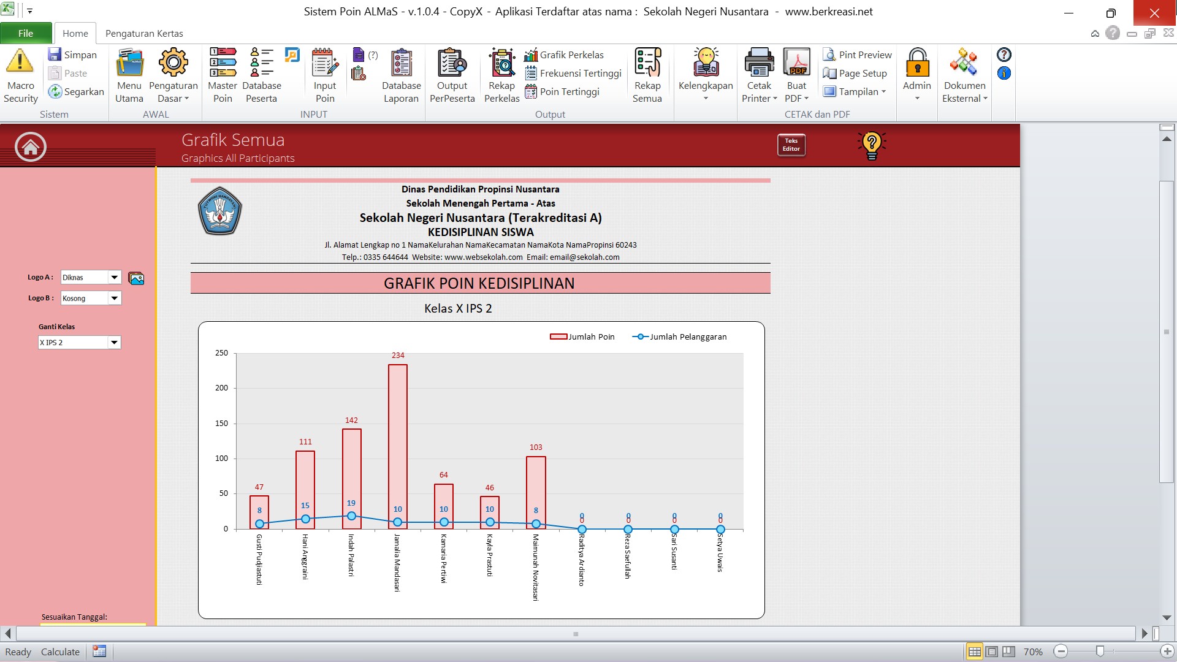This screenshot has height=662, width=1177.
Task: Open Database Peserta icon
Action: click(x=262, y=62)
